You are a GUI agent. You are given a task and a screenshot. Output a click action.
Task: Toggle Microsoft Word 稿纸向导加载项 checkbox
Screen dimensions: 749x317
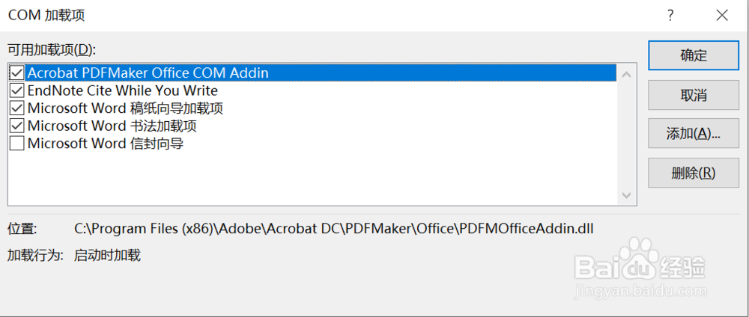16,108
